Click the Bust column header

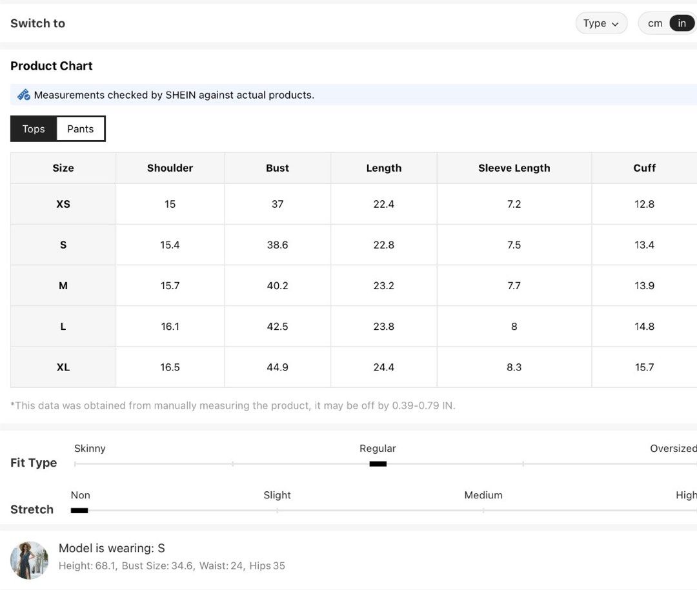coord(278,168)
